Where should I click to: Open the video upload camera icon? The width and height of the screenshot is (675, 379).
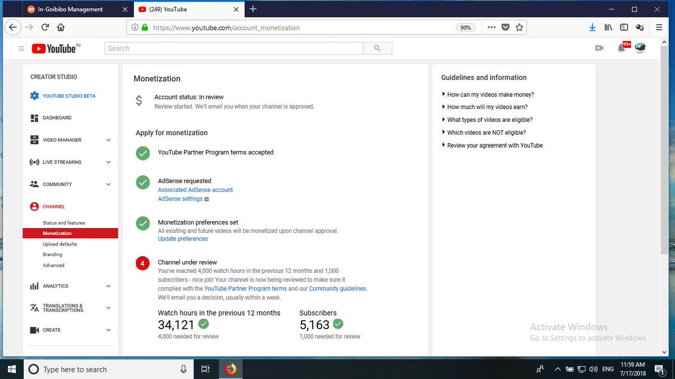click(x=599, y=48)
